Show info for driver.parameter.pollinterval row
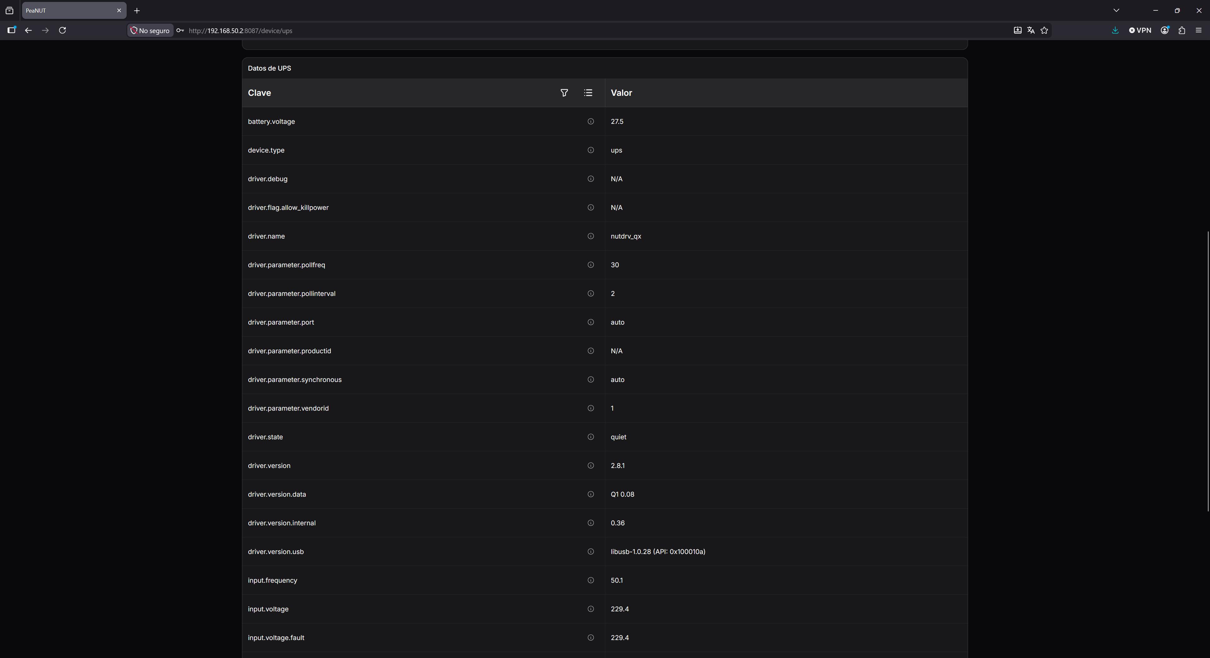Viewport: 1210px width, 658px height. (591, 293)
